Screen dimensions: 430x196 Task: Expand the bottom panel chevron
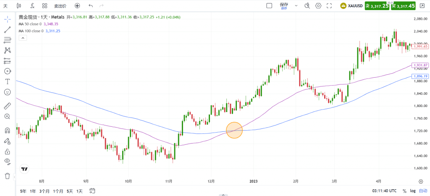click(223, 195)
